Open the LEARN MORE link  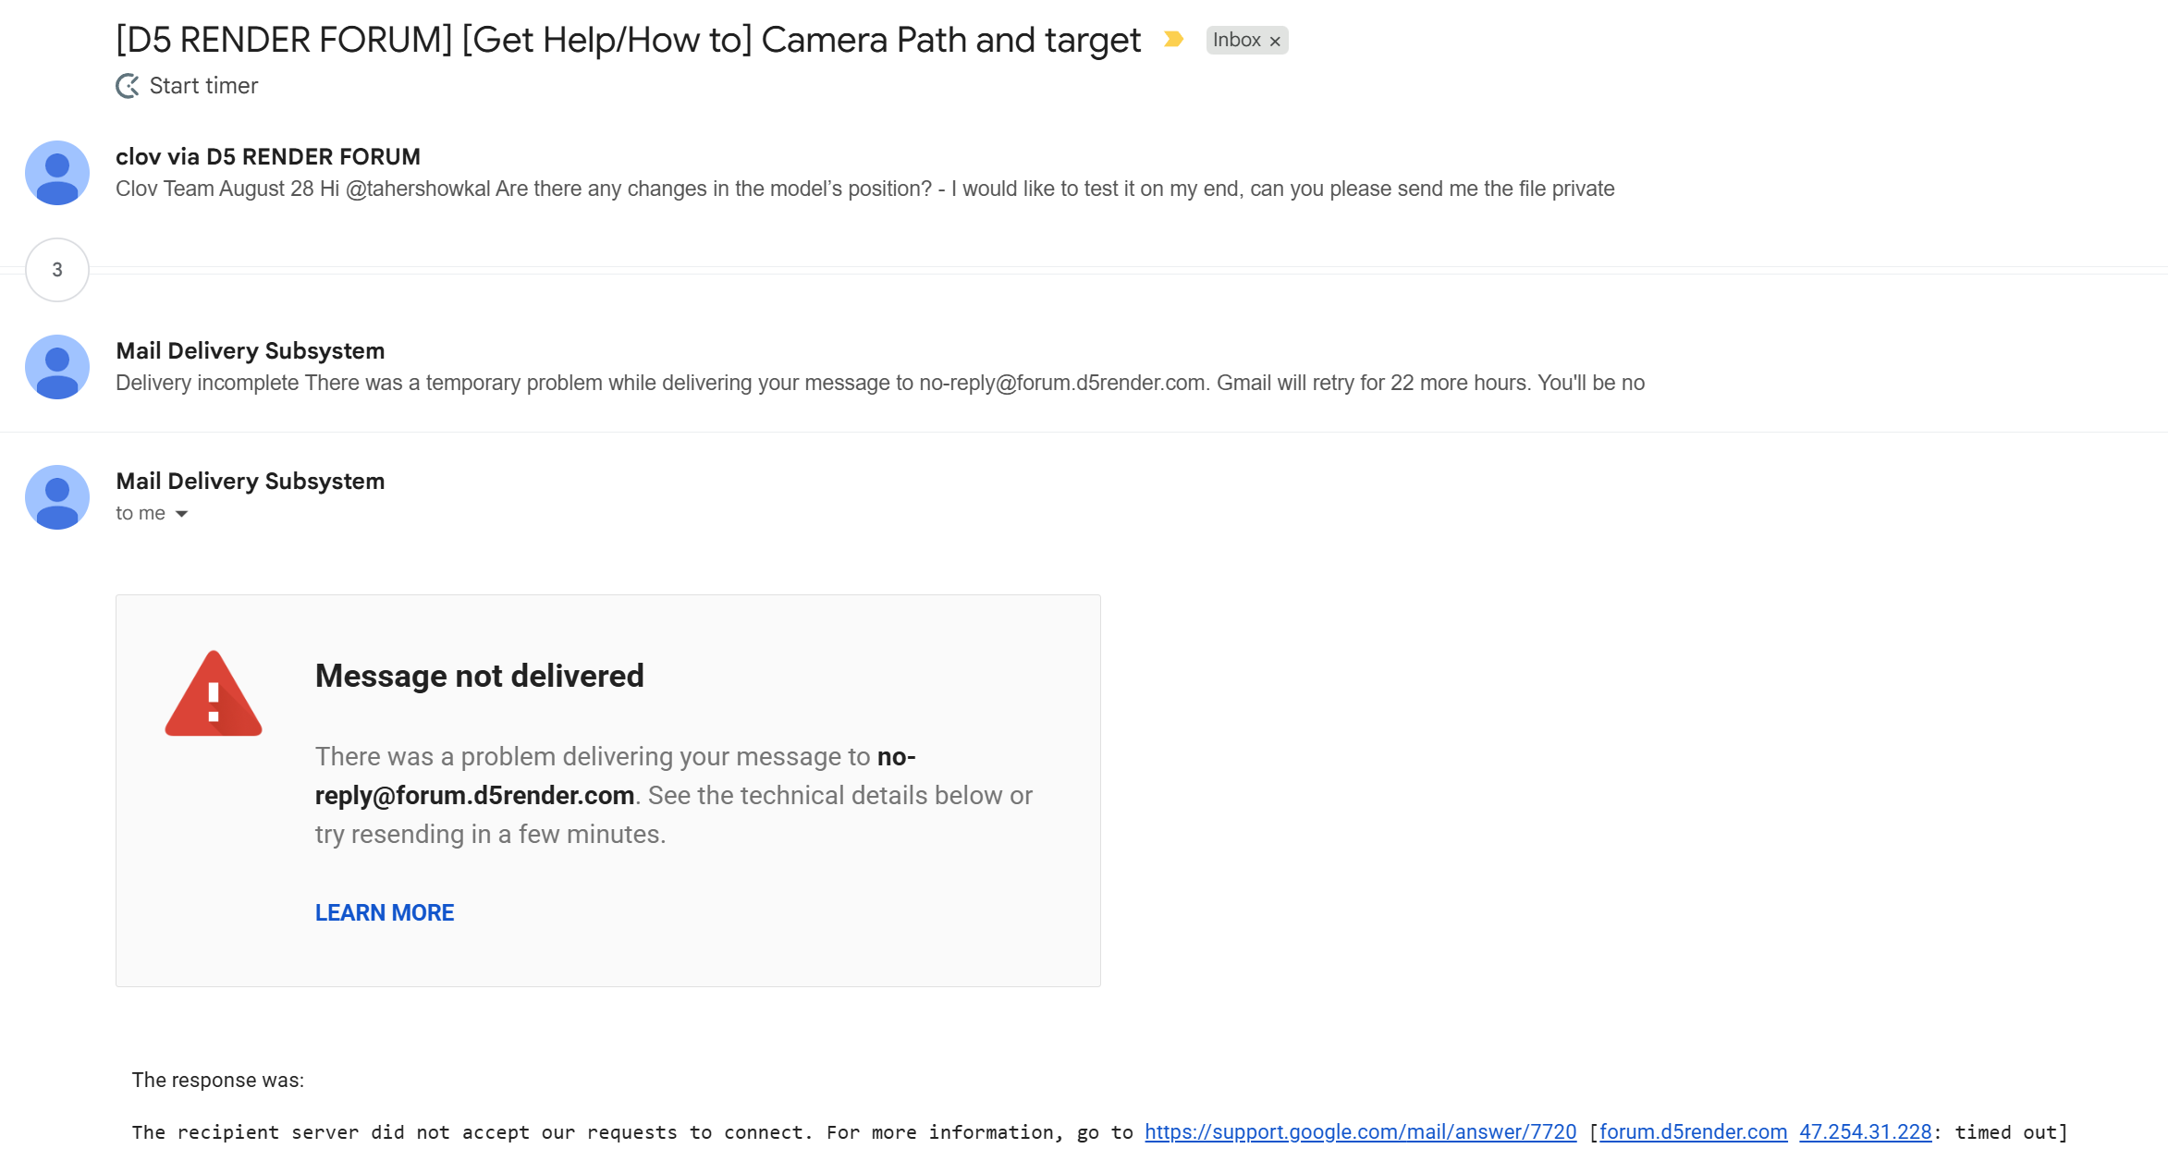385,912
